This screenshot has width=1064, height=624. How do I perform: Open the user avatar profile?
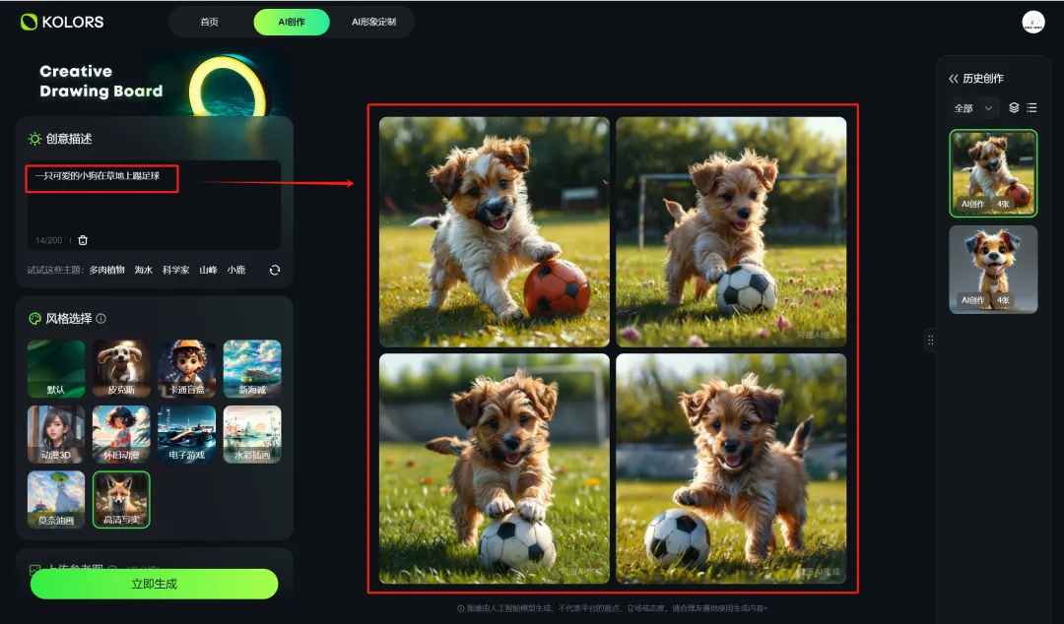tap(1032, 22)
